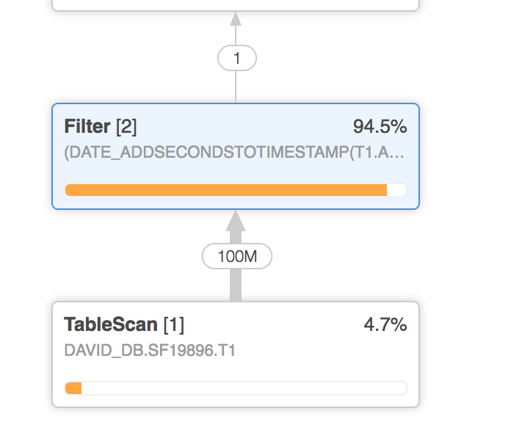The image size is (508, 430).
Task: Click the orange fill of TableScan's progress bar
Action: point(73,388)
